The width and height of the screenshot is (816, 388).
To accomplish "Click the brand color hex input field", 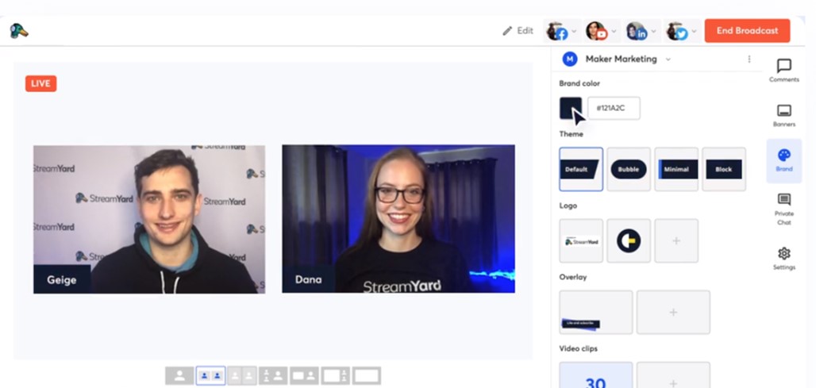I will [614, 108].
